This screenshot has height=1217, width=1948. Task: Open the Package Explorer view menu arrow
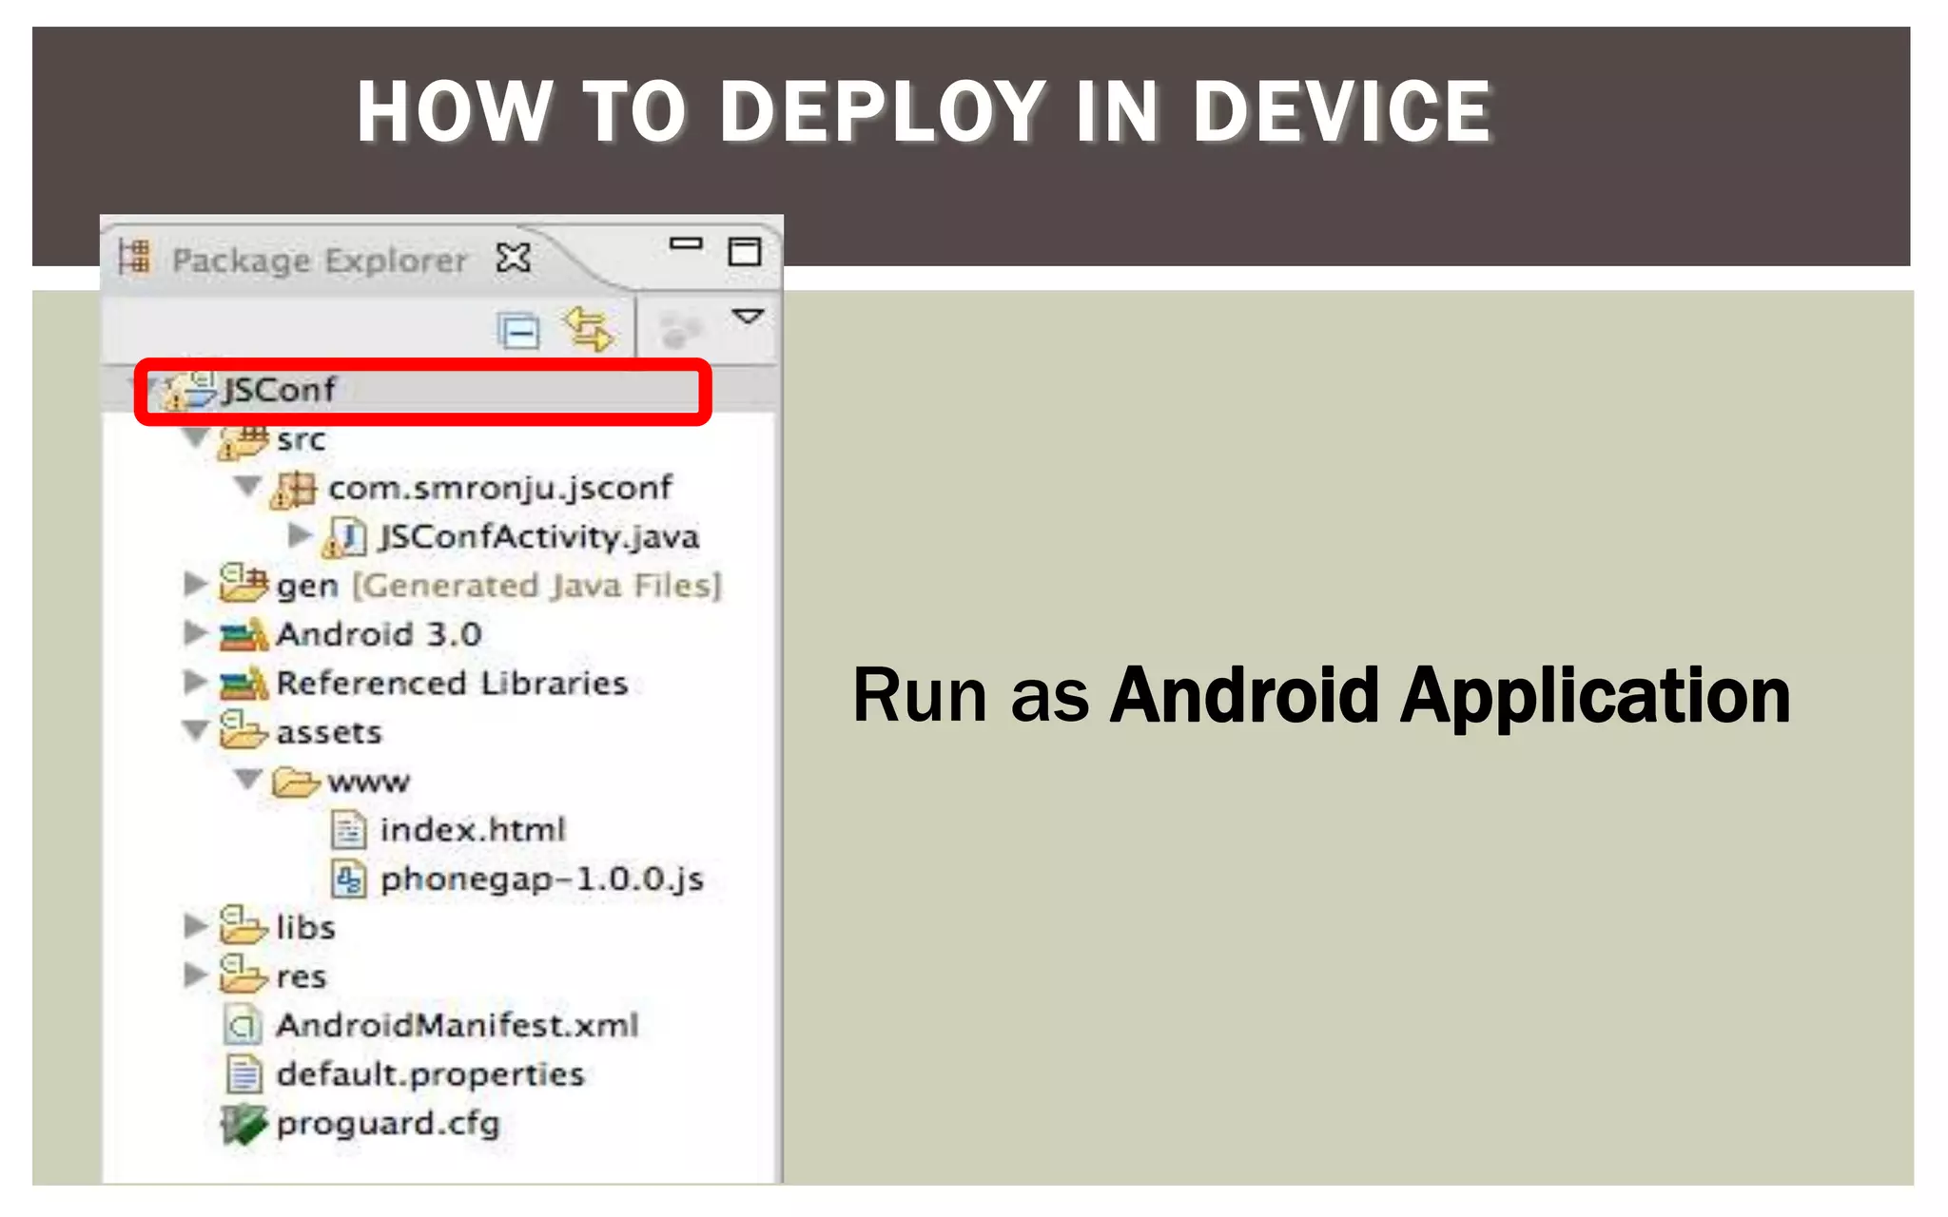(748, 316)
